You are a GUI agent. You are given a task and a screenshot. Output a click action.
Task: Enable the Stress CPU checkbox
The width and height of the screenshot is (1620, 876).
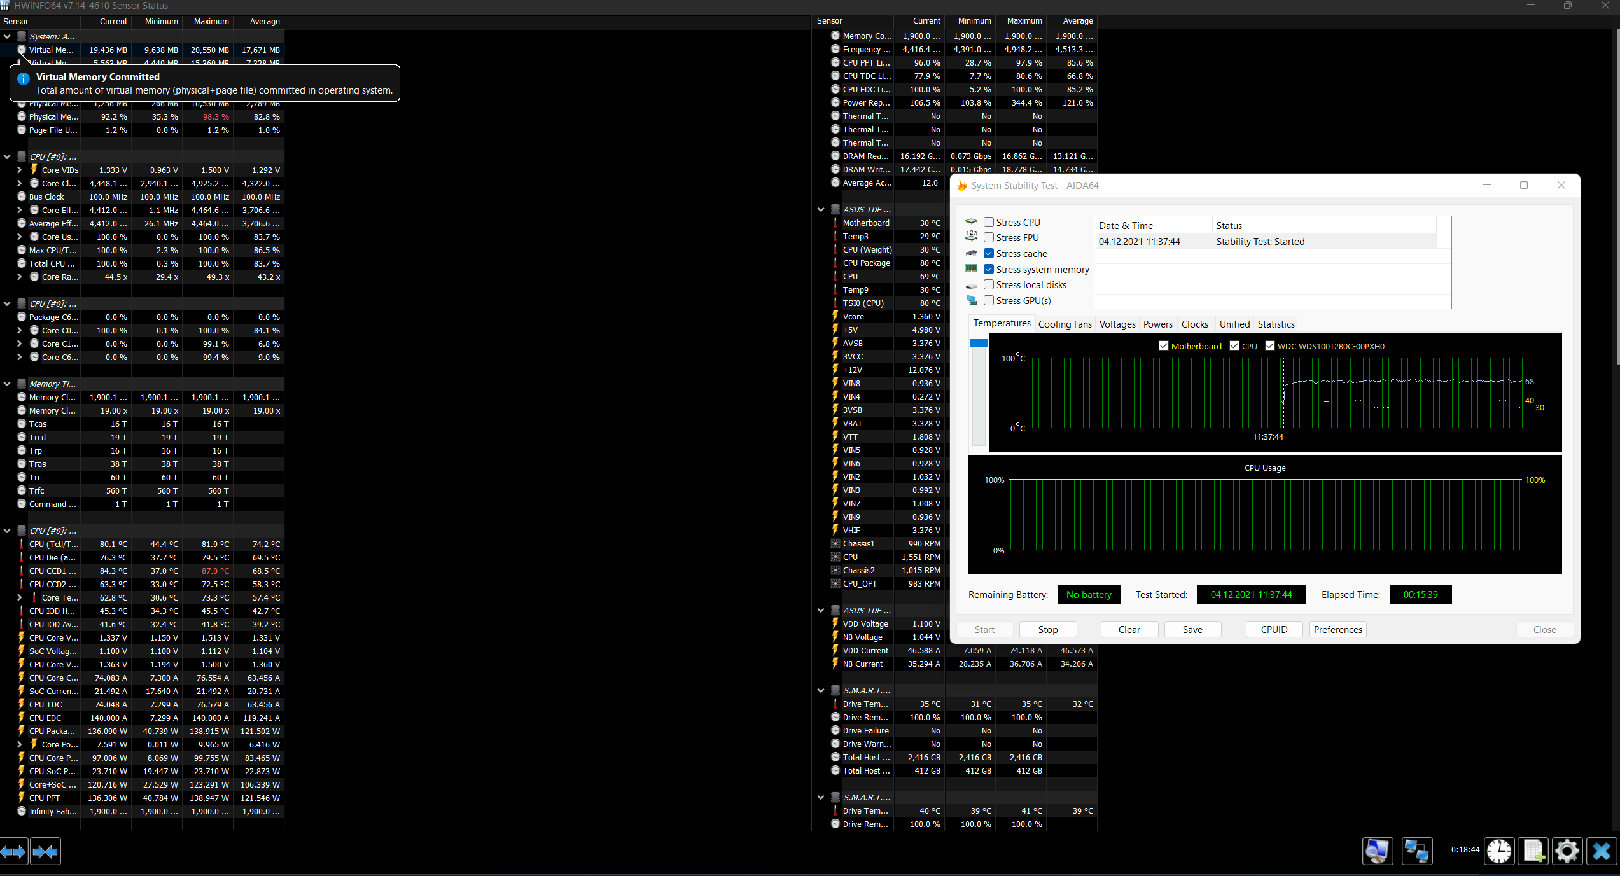coord(989,222)
